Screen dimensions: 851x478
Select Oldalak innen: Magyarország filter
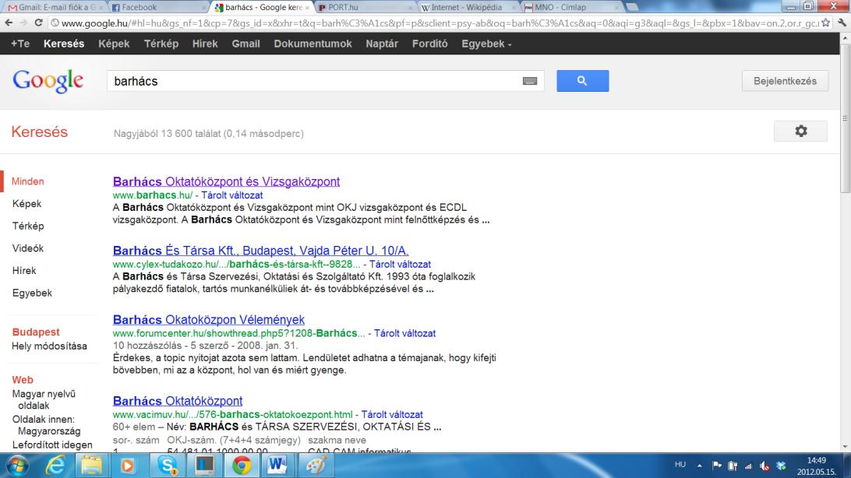(46, 425)
